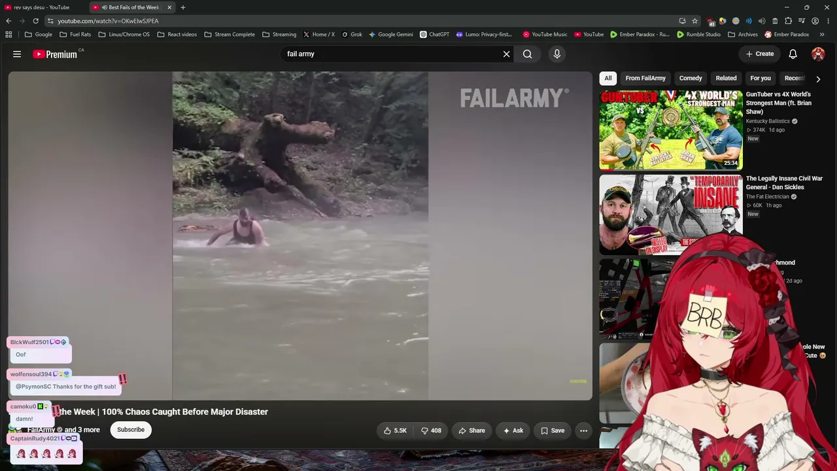Go to YouTube Premium home via logo
The height and width of the screenshot is (471, 837).
[x=55, y=54]
